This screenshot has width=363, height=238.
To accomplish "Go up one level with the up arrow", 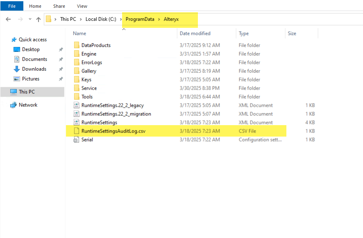I will point(39,19).
